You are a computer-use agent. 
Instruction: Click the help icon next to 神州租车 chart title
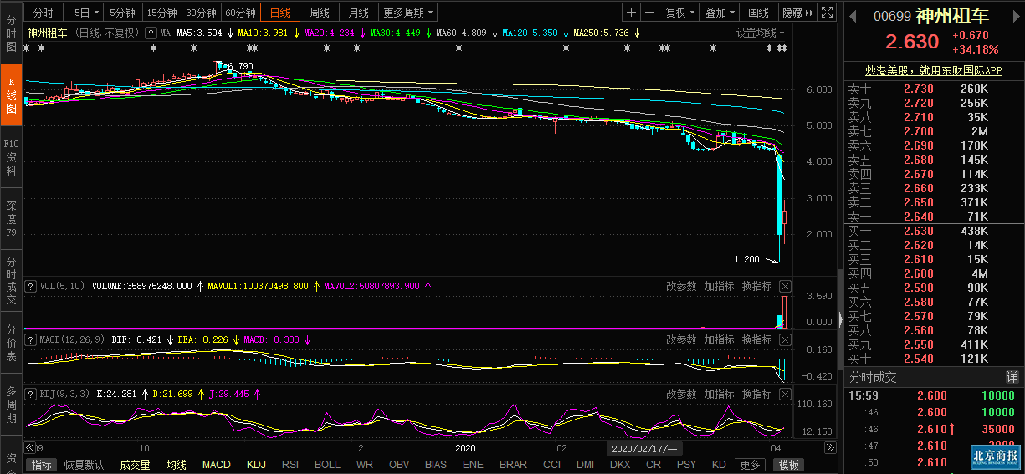pyautogui.click(x=151, y=33)
